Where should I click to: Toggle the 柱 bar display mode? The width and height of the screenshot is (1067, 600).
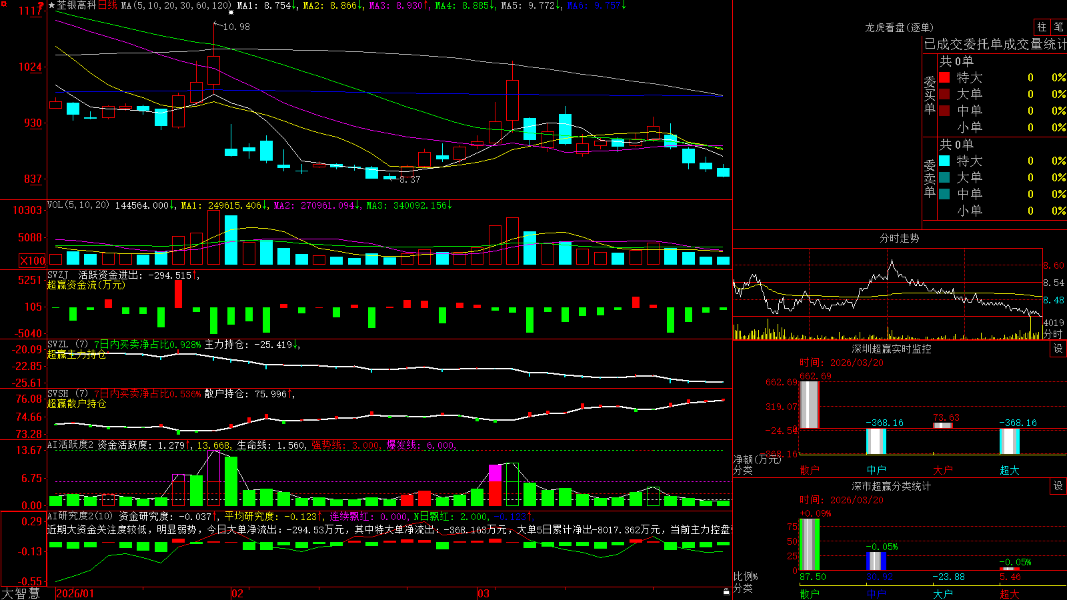point(1042,27)
